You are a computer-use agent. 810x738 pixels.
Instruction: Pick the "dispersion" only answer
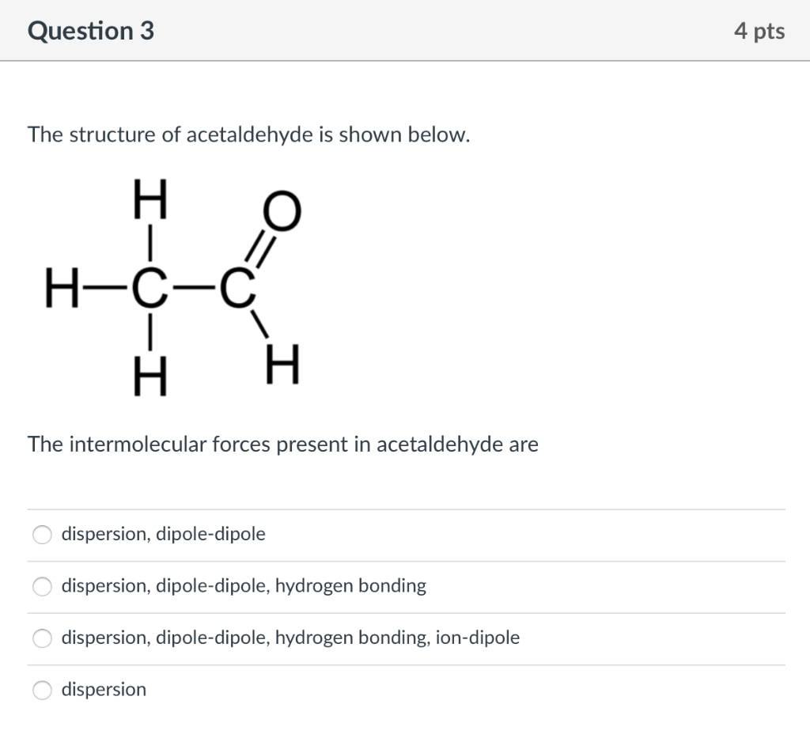42,690
